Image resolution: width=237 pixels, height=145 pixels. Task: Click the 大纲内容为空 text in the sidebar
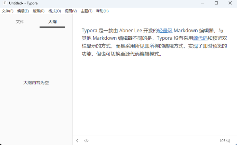pos(36,83)
